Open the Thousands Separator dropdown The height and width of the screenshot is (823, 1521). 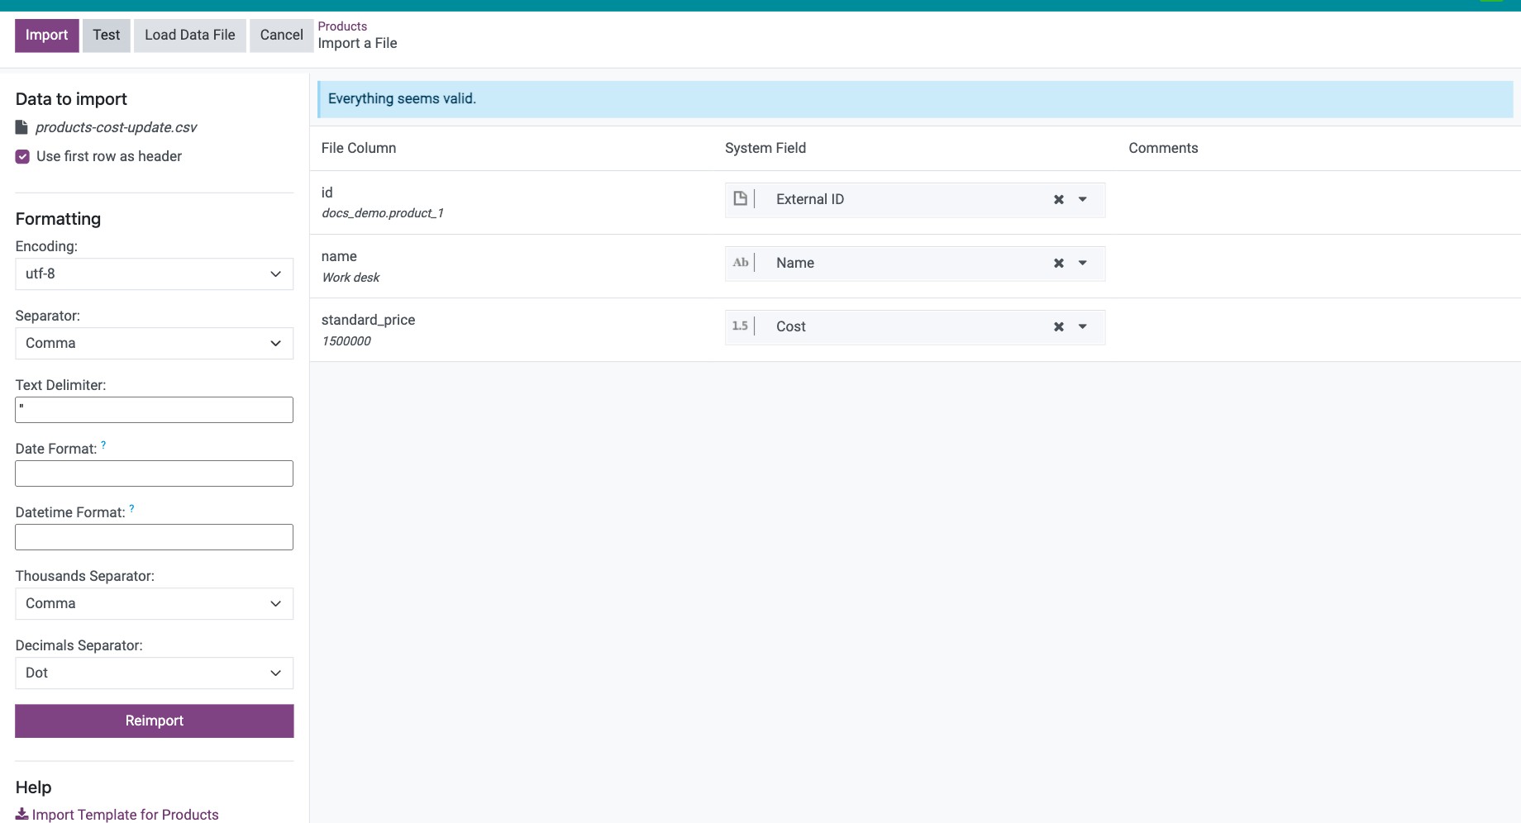(x=155, y=603)
